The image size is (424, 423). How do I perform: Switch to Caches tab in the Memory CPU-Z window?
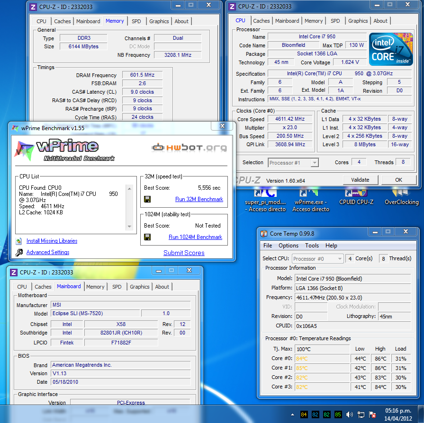63,21
